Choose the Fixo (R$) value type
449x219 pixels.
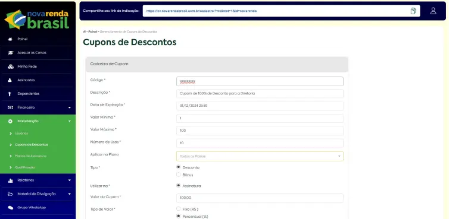pyautogui.click(x=179, y=209)
